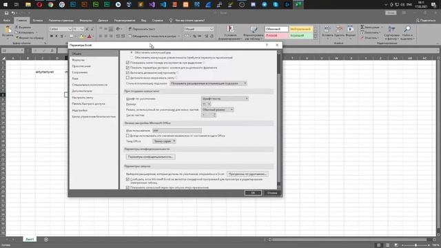Open the default font size dropdown in dialog

point(207,104)
